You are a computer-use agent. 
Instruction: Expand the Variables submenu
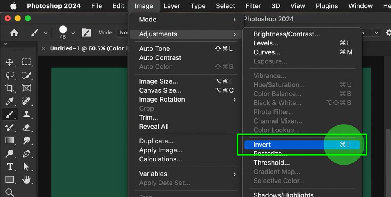point(186,174)
